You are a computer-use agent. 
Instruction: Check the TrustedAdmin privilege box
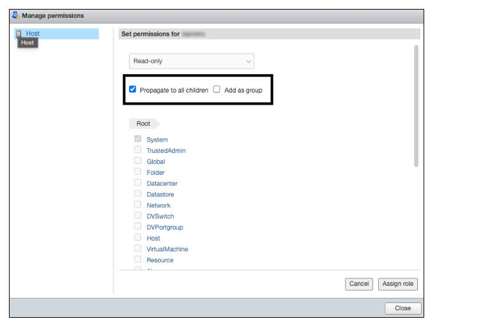pyautogui.click(x=137, y=151)
